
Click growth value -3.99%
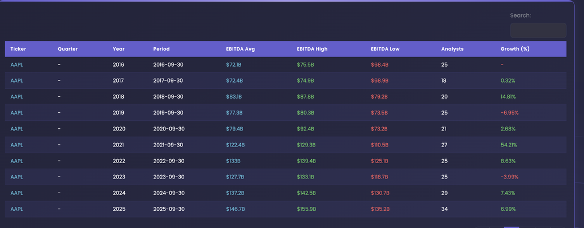click(x=509, y=177)
